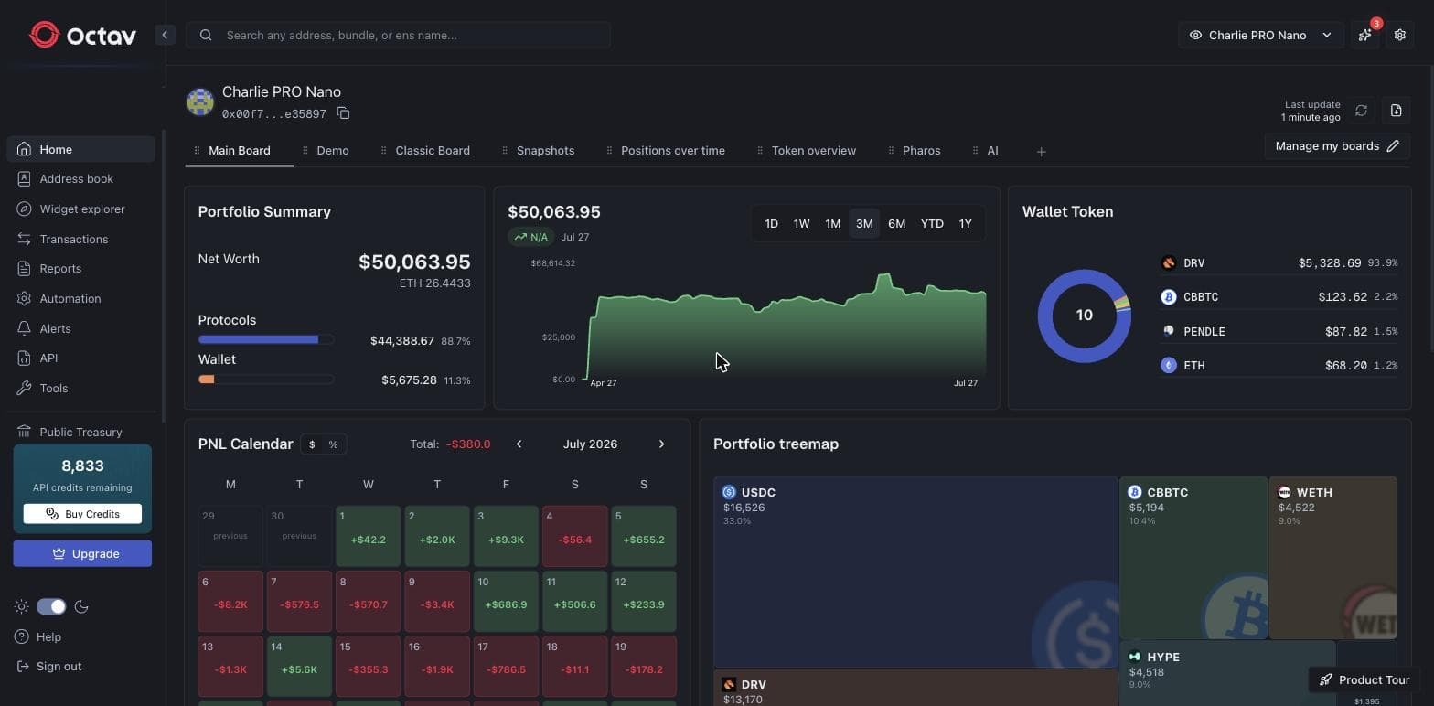The height and width of the screenshot is (706, 1434).
Task: Select the 1W chart range
Action: [801, 224]
